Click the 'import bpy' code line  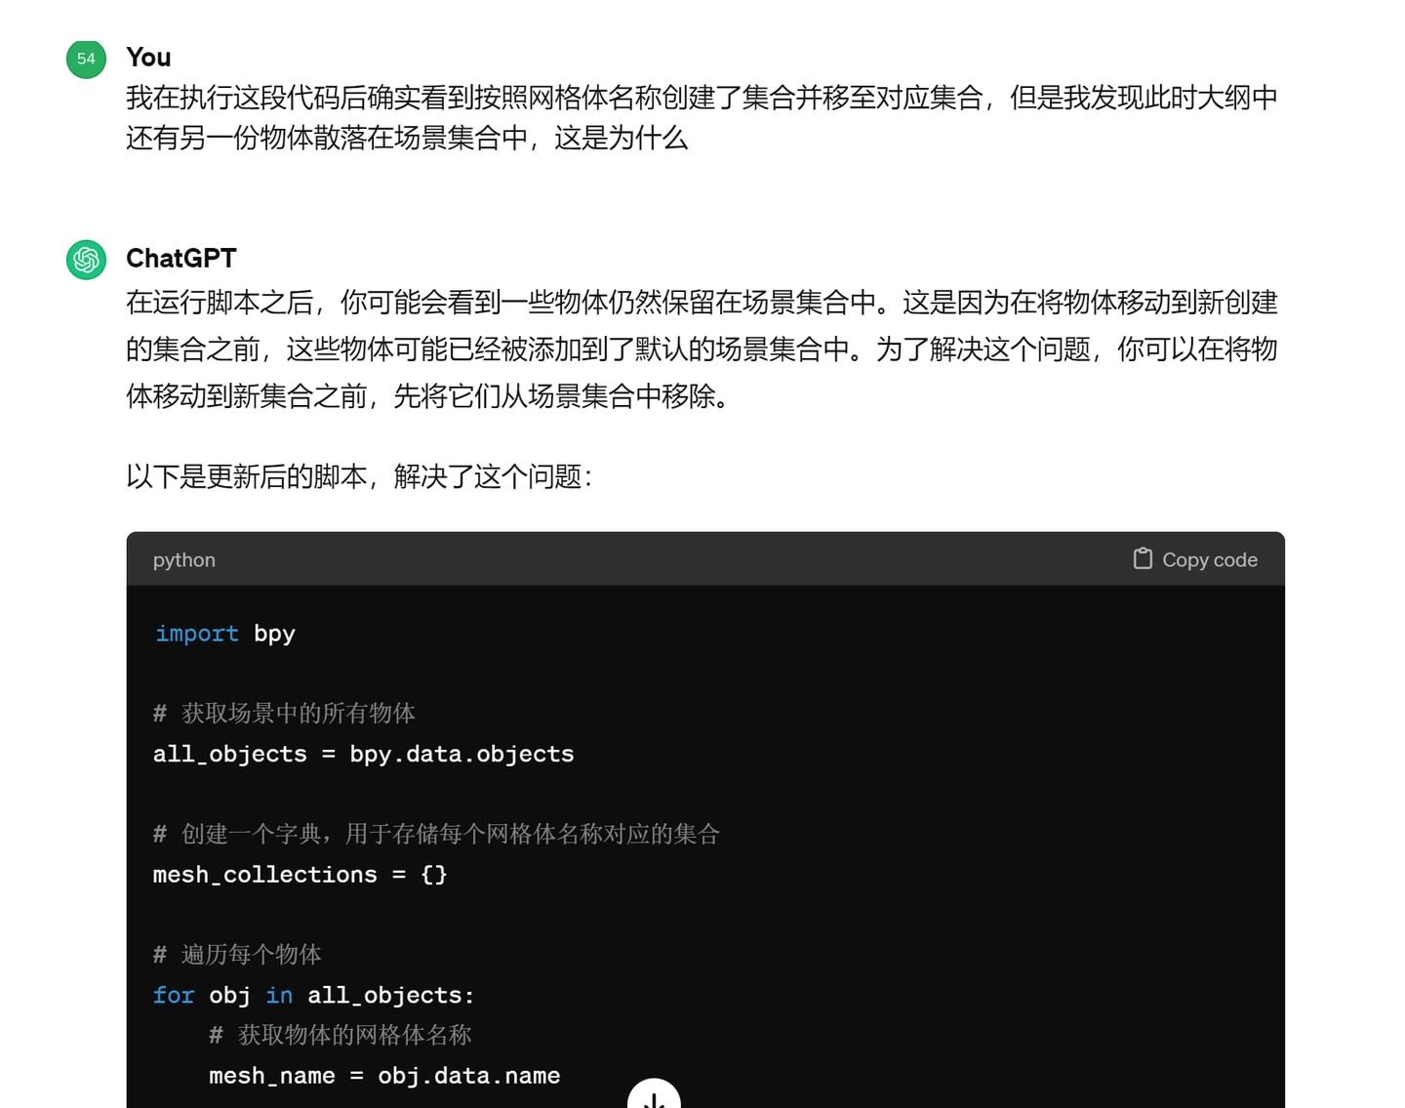[225, 634]
